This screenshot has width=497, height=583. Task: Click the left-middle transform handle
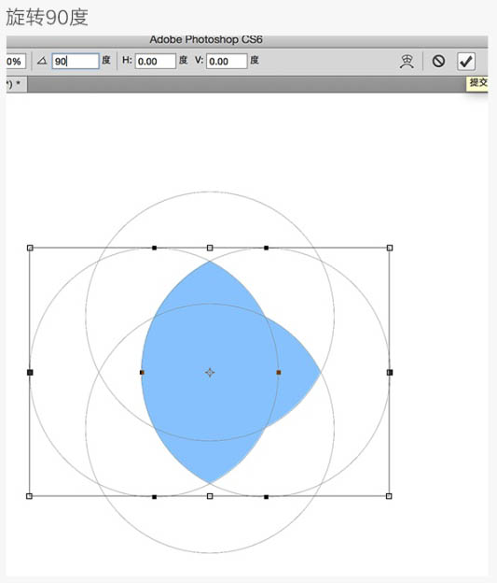point(30,372)
